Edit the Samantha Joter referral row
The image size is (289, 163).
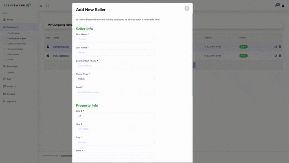coord(276,47)
